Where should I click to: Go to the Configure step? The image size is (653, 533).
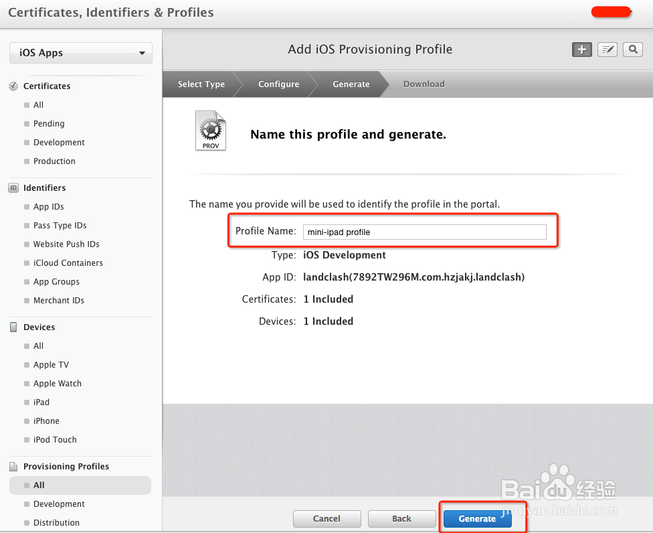click(278, 84)
